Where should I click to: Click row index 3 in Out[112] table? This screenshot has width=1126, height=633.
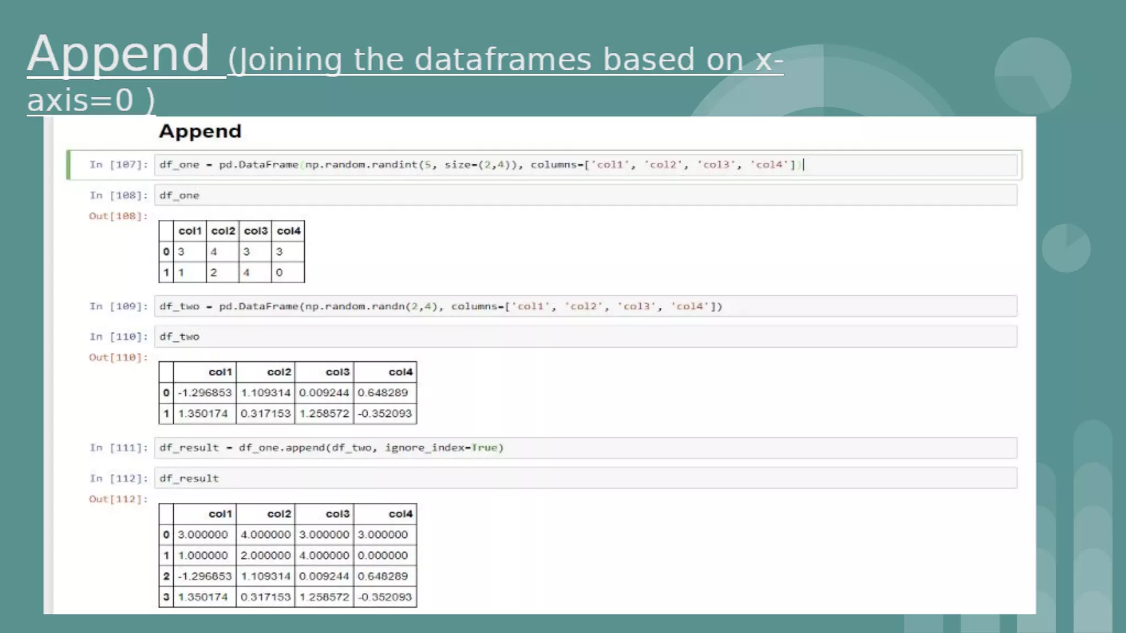166,597
